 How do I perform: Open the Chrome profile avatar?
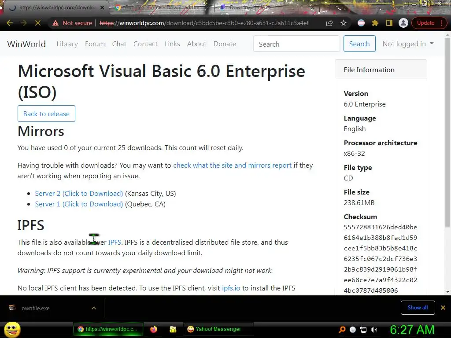coord(403,23)
